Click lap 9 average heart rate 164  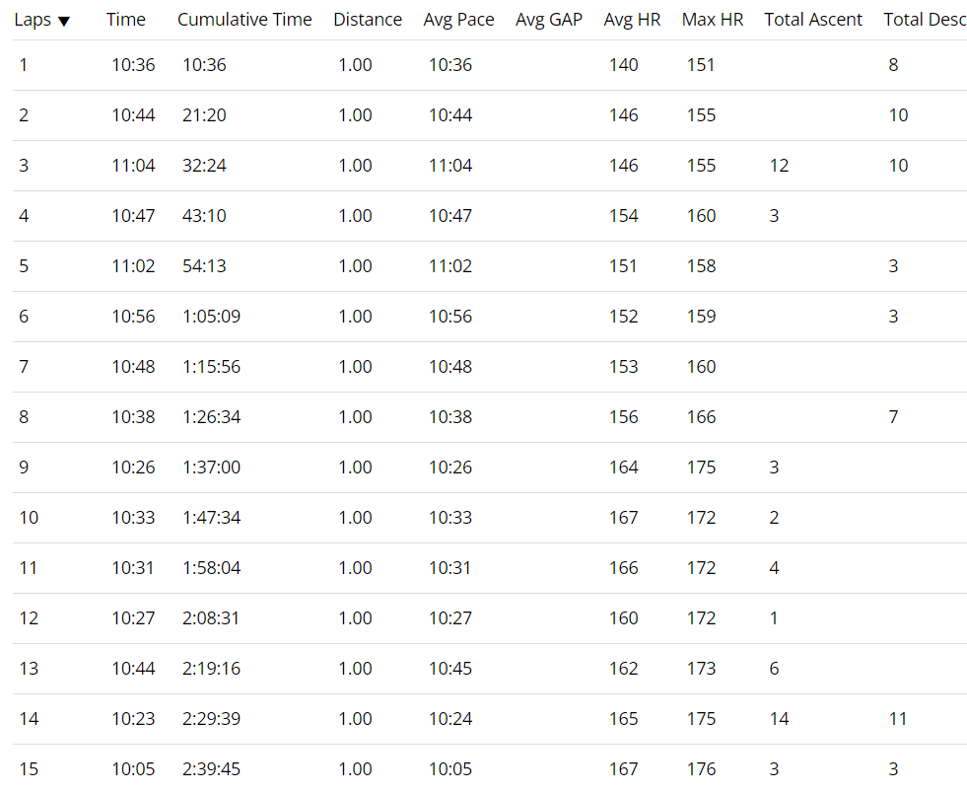point(624,468)
